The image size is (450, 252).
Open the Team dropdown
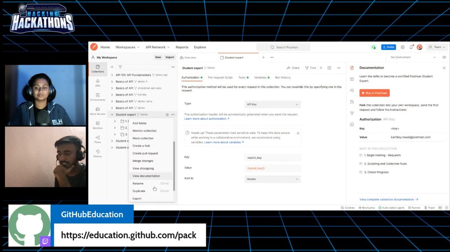(437, 47)
